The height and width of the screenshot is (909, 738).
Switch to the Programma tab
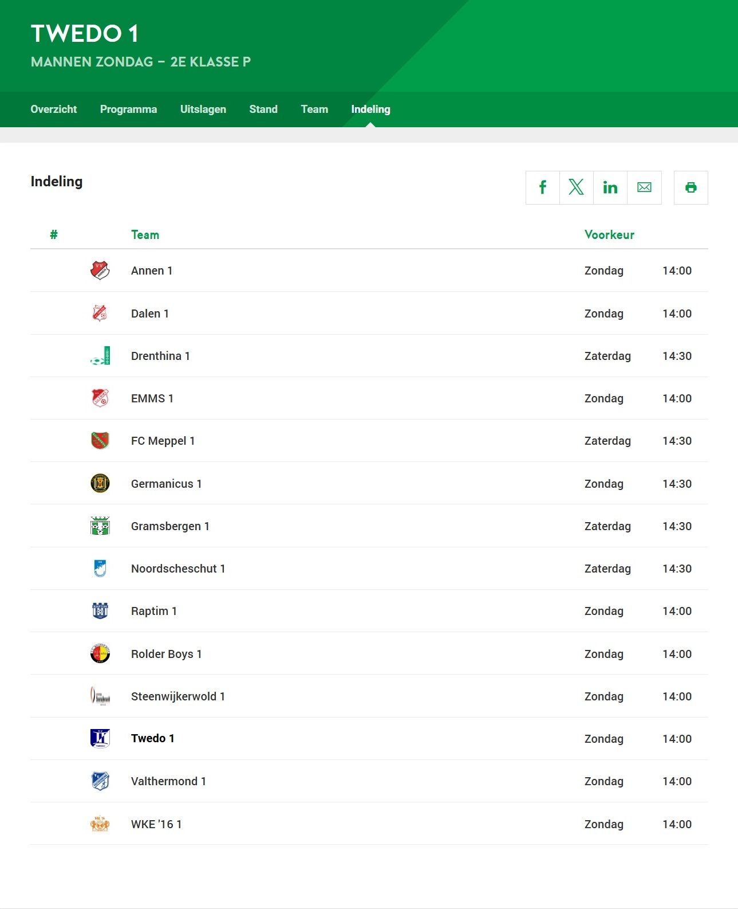pyautogui.click(x=129, y=109)
